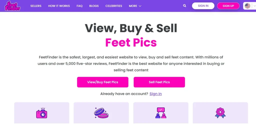
Task: Click the purple coins icon
Action: tap(101, 113)
